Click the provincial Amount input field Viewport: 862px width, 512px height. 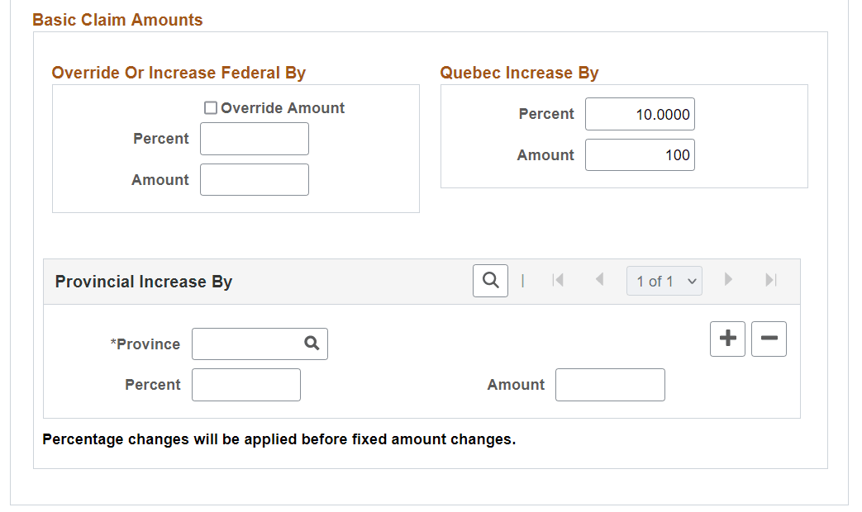coord(610,384)
